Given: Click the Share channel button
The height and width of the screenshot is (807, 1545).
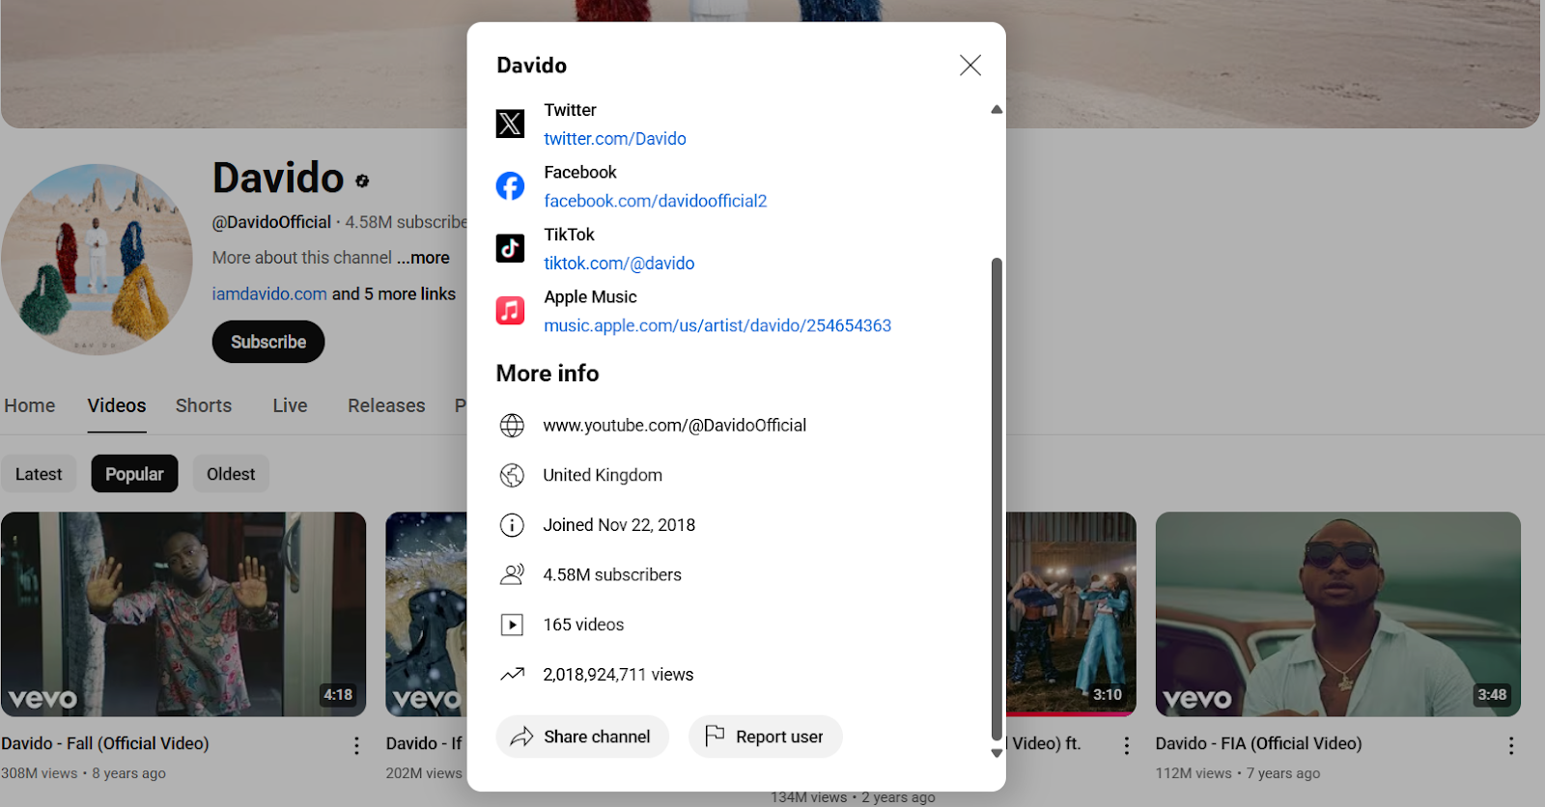Looking at the screenshot, I should click(x=582, y=737).
